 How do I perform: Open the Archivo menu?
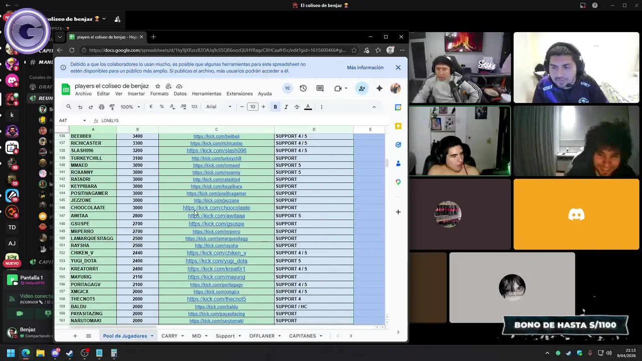pos(83,94)
